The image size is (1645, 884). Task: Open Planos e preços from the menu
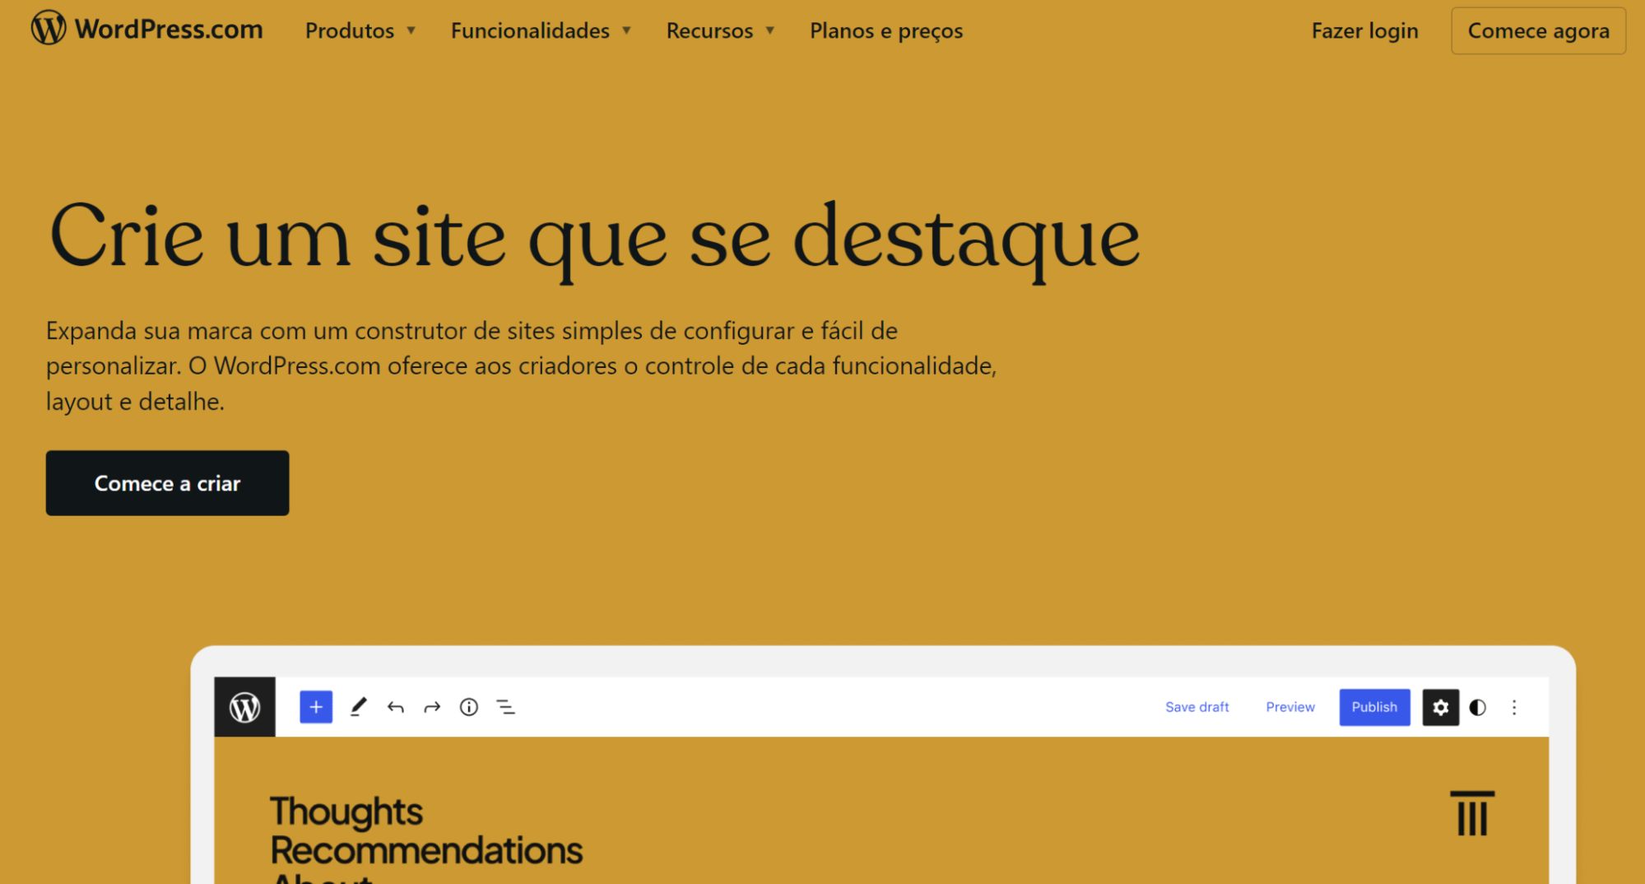(x=885, y=30)
